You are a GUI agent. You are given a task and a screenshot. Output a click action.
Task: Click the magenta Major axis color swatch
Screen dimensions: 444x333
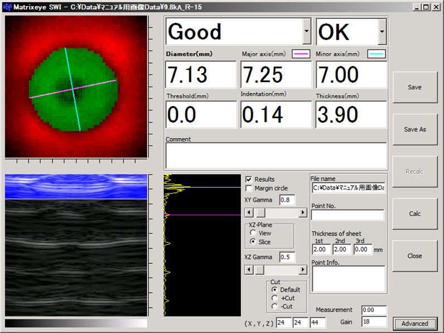pyautogui.click(x=302, y=54)
